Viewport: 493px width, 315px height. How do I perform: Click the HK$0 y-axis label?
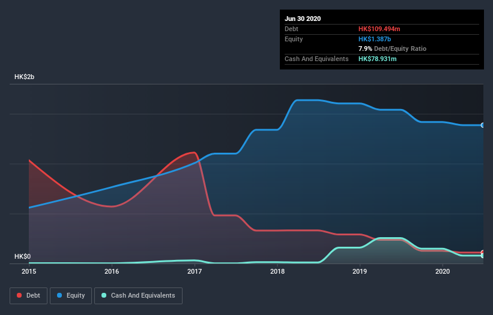click(x=23, y=257)
